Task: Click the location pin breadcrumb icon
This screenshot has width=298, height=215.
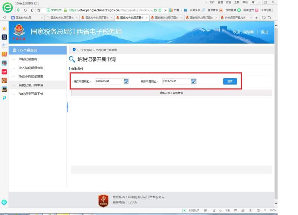Action: pos(74,50)
